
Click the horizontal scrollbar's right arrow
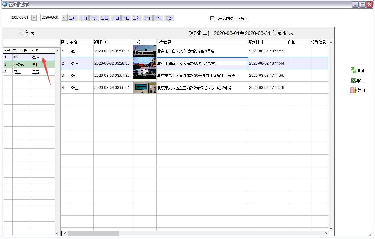tap(326, 233)
